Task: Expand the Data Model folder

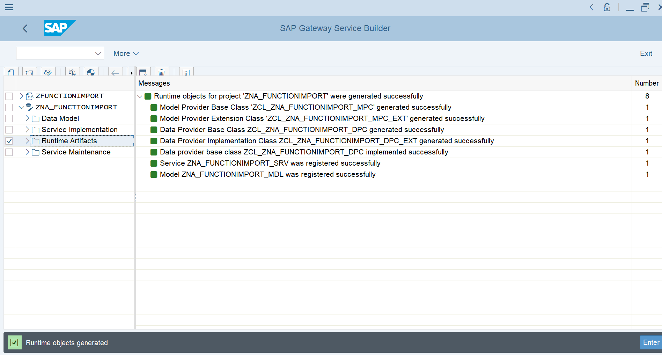Action: (x=27, y=118)
